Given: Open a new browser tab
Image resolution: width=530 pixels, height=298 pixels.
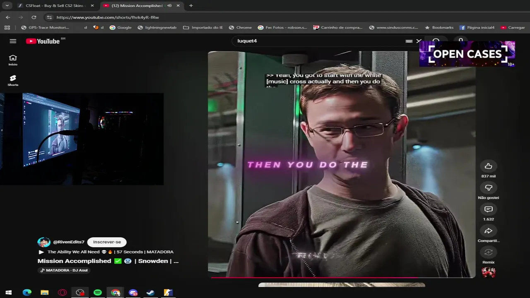Looking at the screenshot, I should pos(191,6).
